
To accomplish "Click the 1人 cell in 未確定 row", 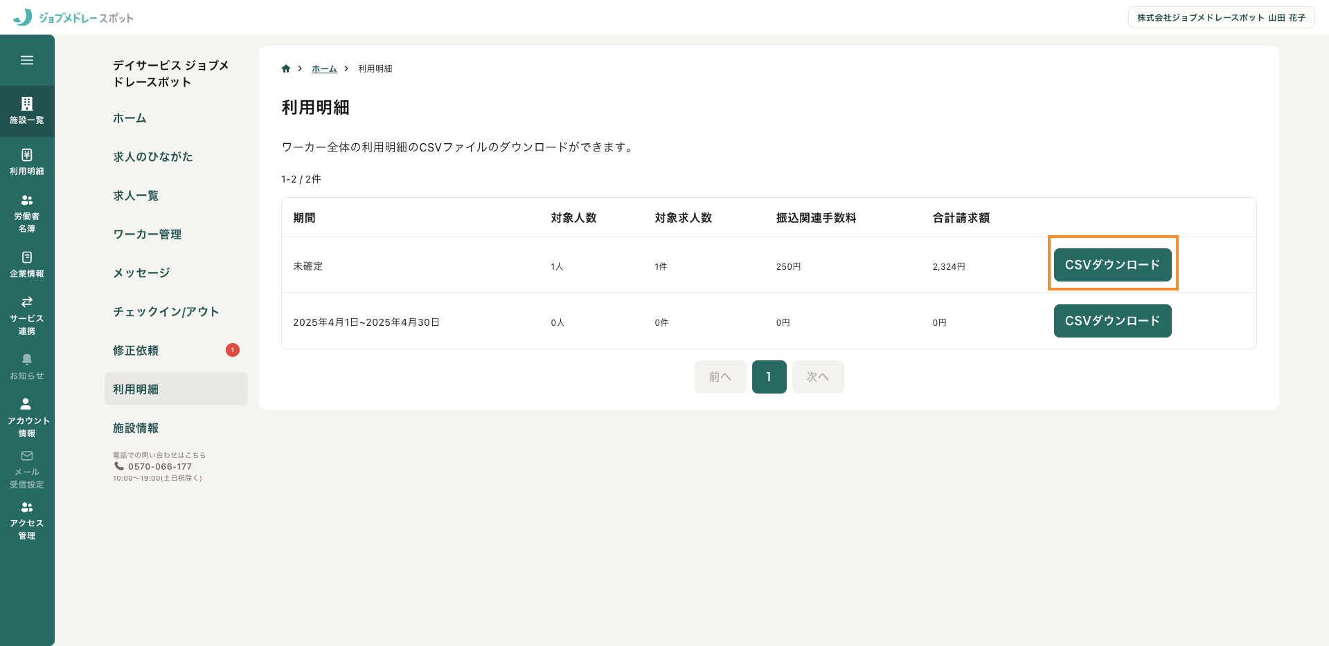I will point(557,266).
